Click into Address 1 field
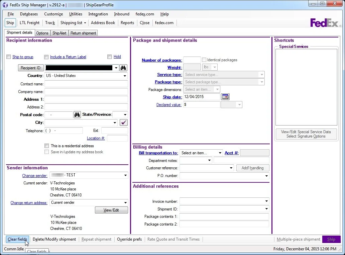Viewport: 345px width, 255px height. 86,99
